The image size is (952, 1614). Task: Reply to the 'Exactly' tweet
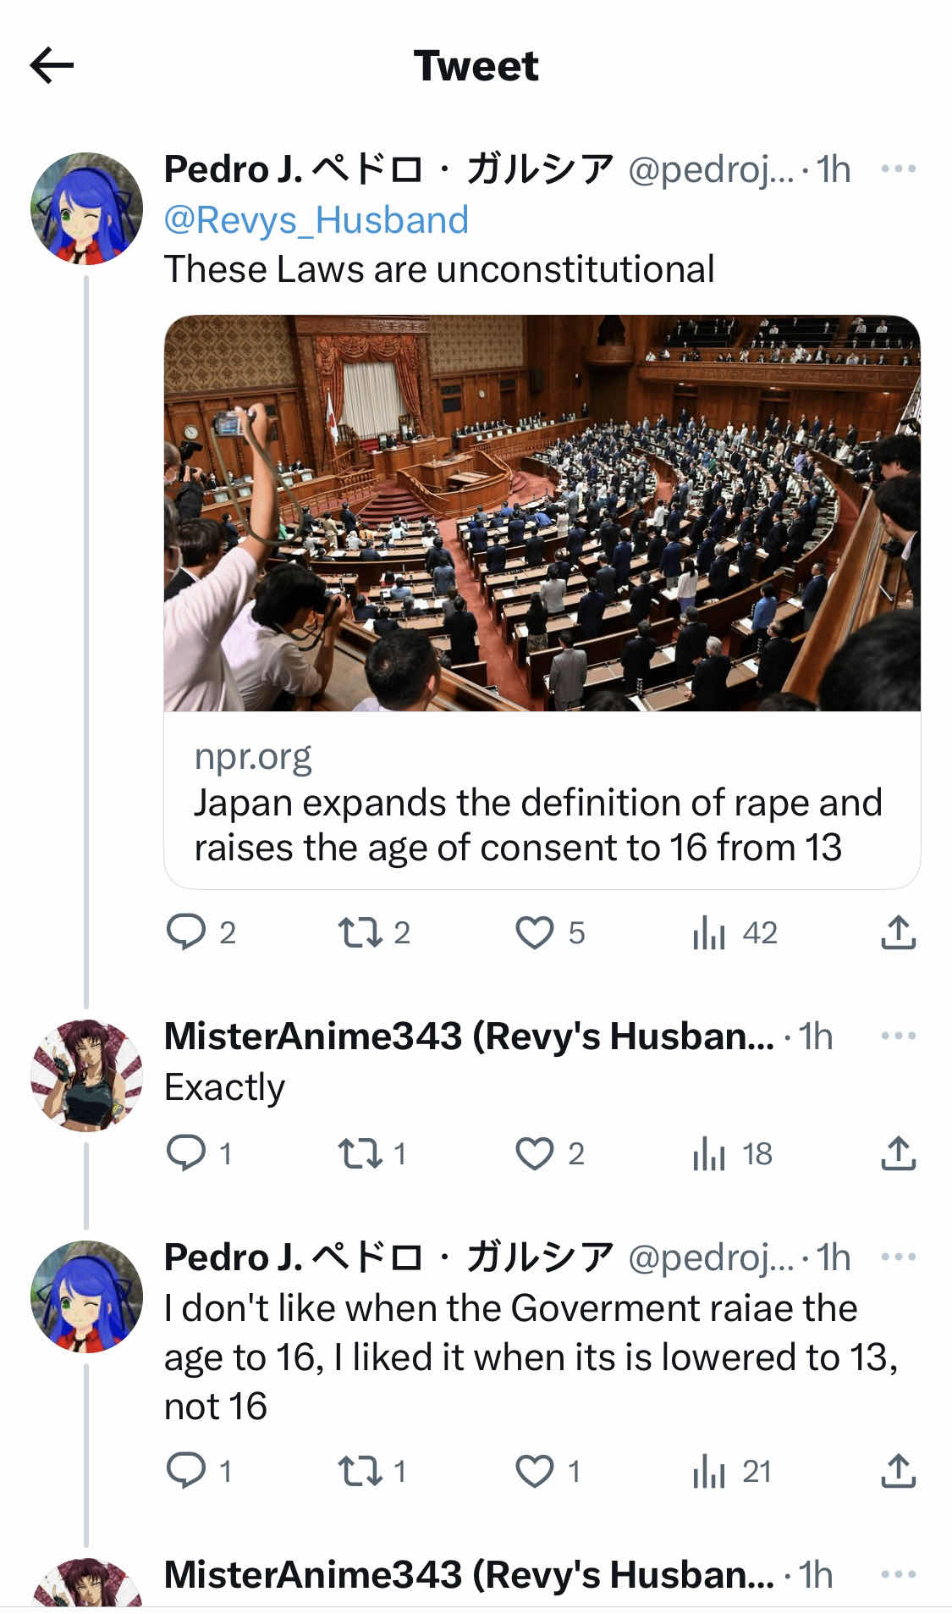(x=186, y=1153)
